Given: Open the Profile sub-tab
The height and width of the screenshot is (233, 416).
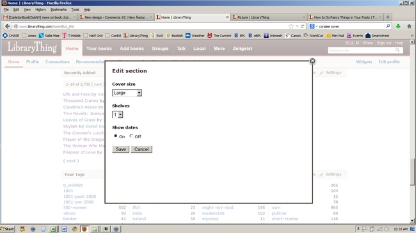Looking at the screenshot, I should coord(33,62).
